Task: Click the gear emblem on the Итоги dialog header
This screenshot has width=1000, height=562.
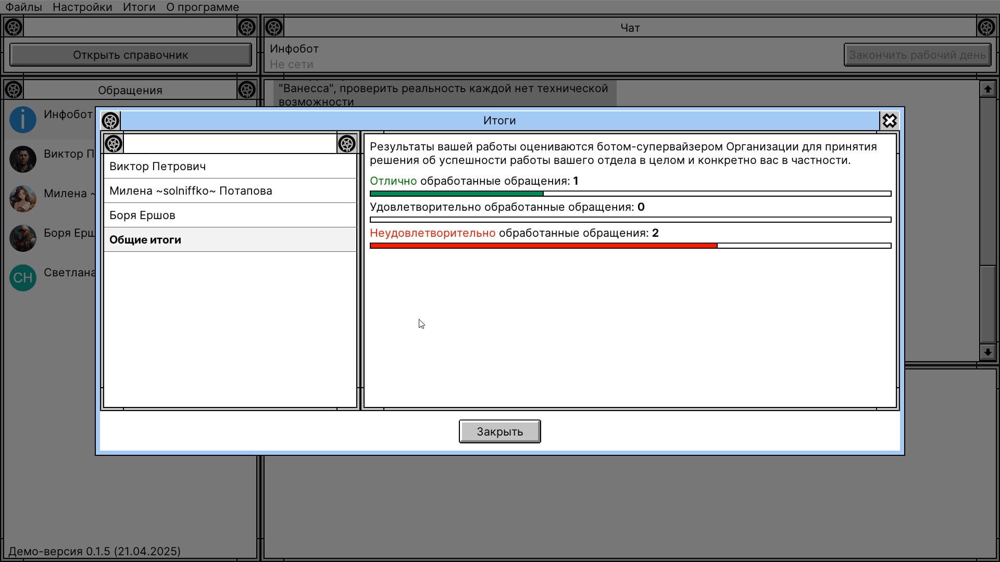Action: (110, 120)
